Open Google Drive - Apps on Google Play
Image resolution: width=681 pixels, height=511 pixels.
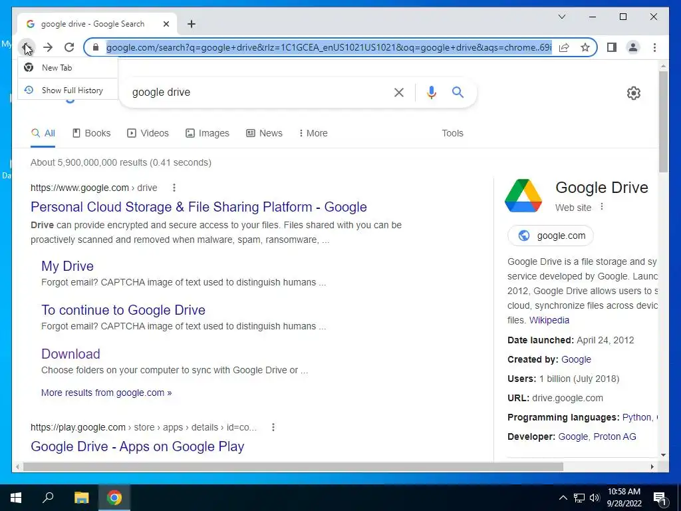[x=137, y=446]
